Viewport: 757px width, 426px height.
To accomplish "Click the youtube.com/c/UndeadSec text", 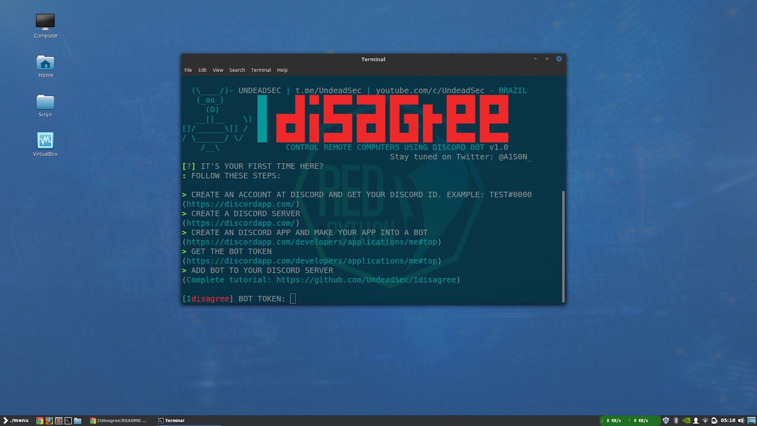I will (x=430, y=90).
